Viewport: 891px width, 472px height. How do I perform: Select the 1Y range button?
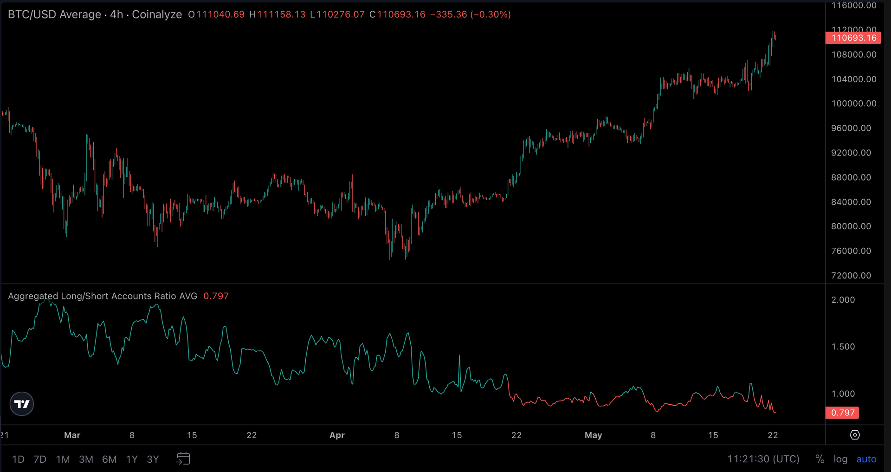coord(131,459)
